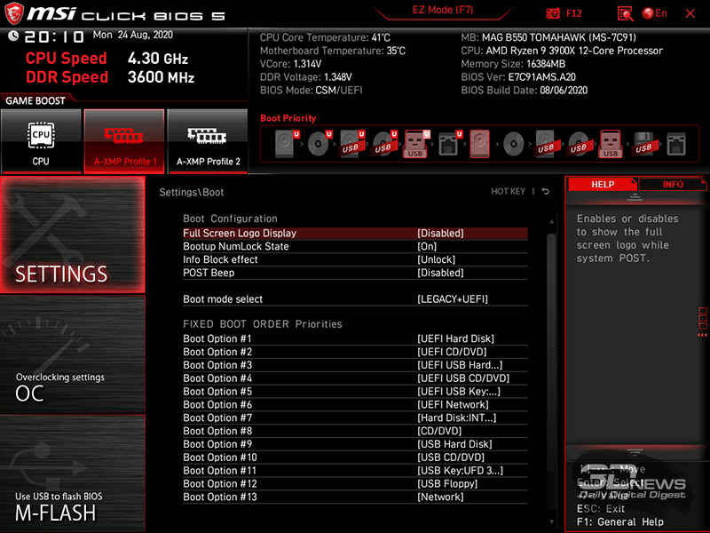Select the UEFI USB Hard Disk boot icon

tap(351, 144)
